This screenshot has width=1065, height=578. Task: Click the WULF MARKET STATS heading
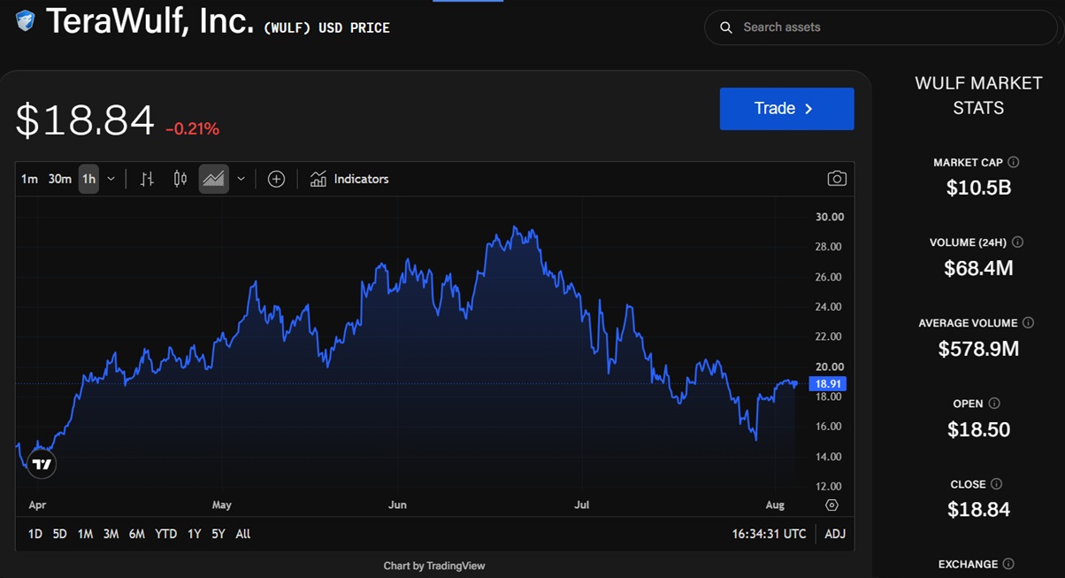tap(978, 96)
